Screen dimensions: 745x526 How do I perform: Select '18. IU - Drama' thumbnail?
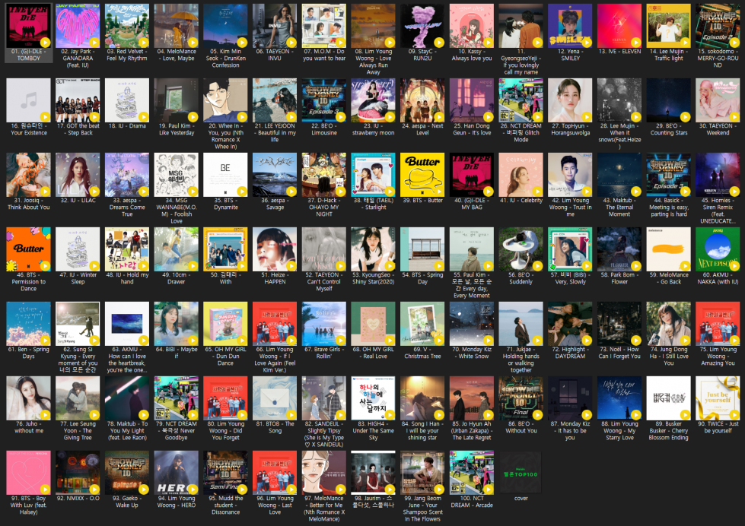(x=127, y=100)
